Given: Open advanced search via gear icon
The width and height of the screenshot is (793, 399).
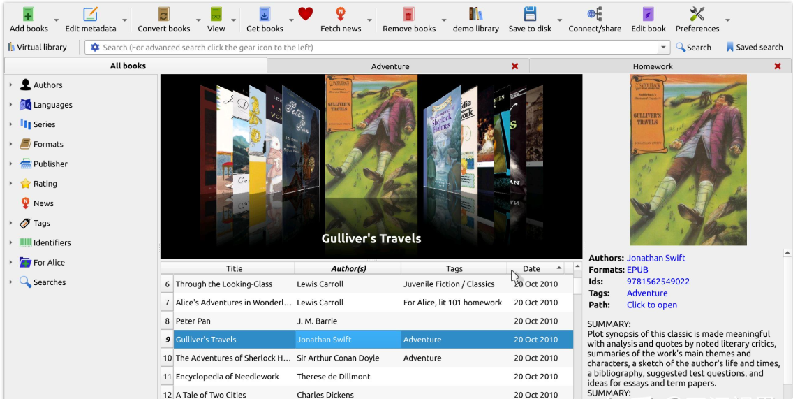Looking at the screenshot, I should 95,47.
